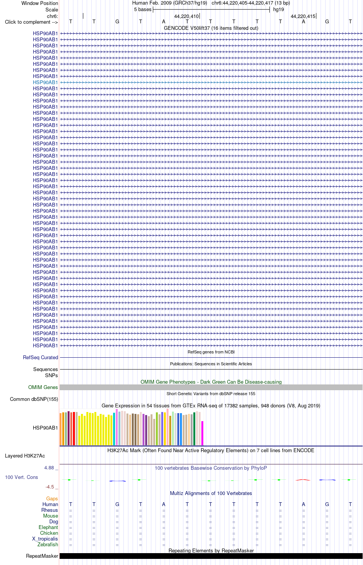
Task: Open the Layered H3K27Ac track label
Action: click(x=25, y=456)
